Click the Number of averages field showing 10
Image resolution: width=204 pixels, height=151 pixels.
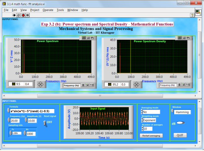click(x=148, y=129)
